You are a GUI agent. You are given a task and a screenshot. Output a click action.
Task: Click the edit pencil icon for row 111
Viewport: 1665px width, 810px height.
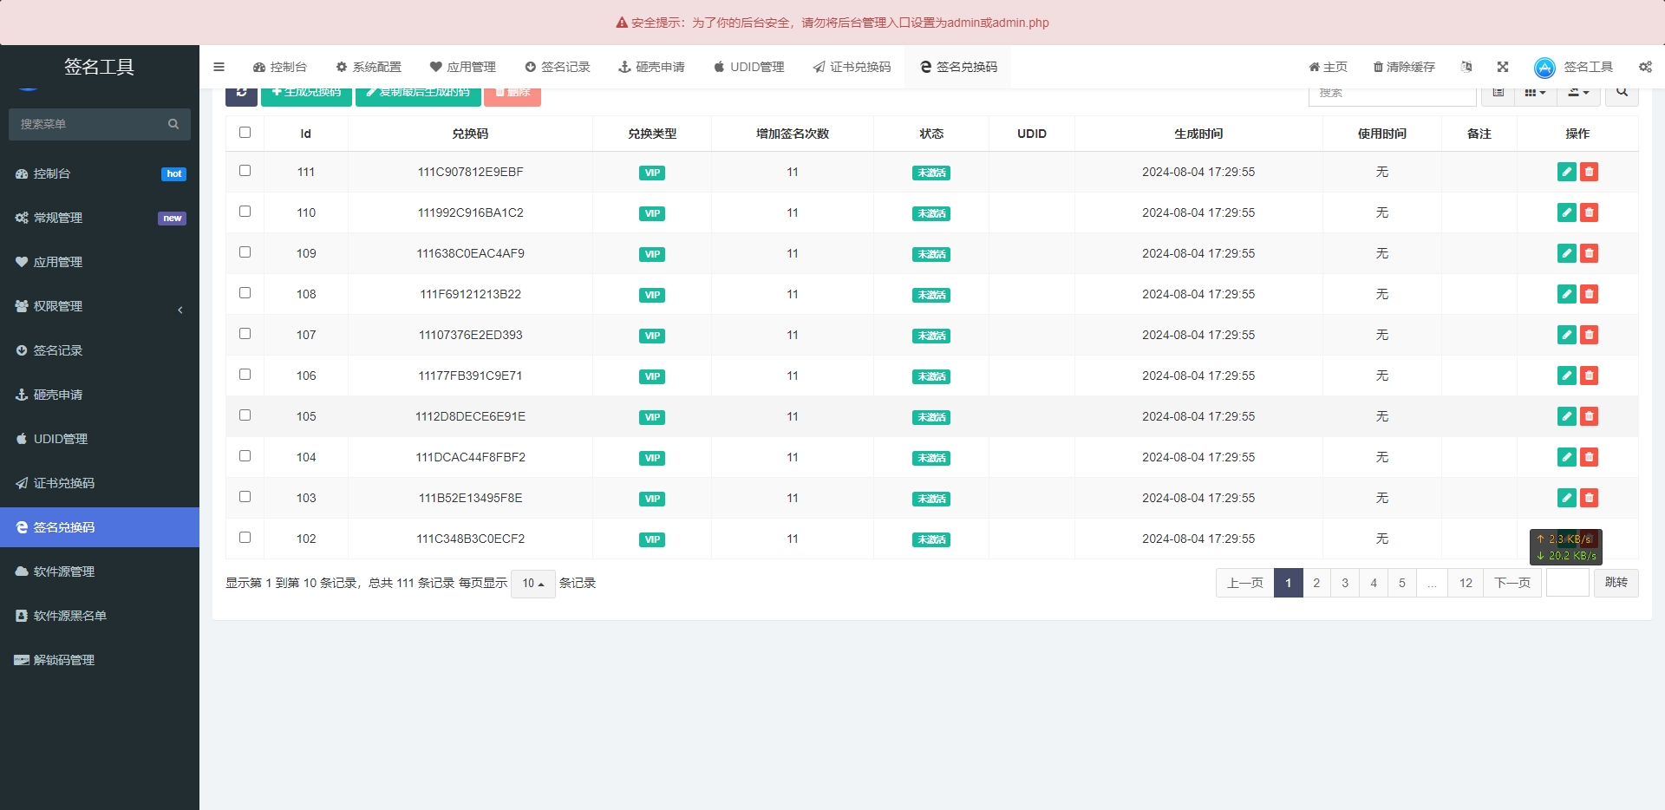pos(1566,172)
